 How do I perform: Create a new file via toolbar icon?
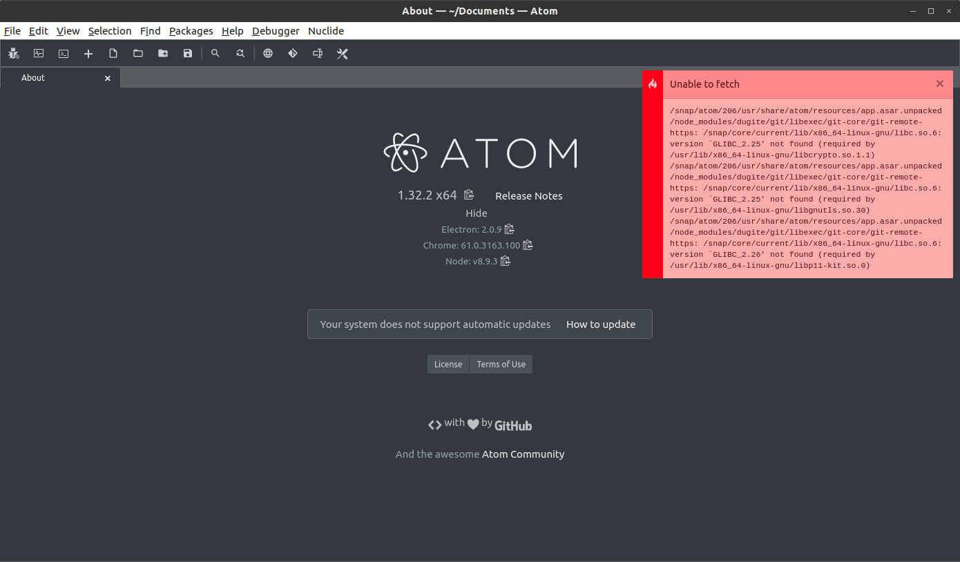[113, 53]
